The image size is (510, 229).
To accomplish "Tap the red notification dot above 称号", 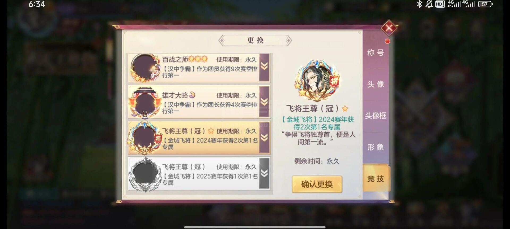I will (x=388, y=41).
